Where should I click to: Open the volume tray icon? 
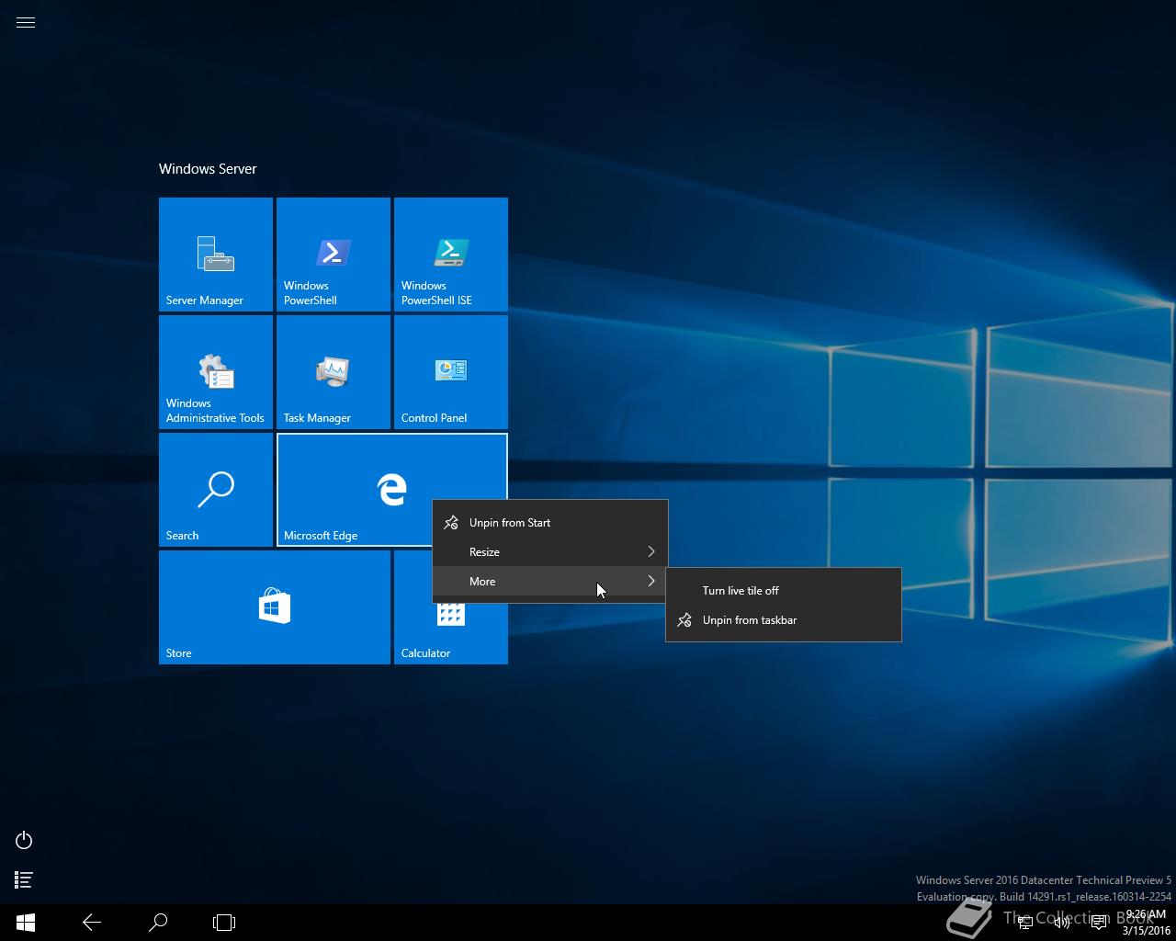point(1062,923)
